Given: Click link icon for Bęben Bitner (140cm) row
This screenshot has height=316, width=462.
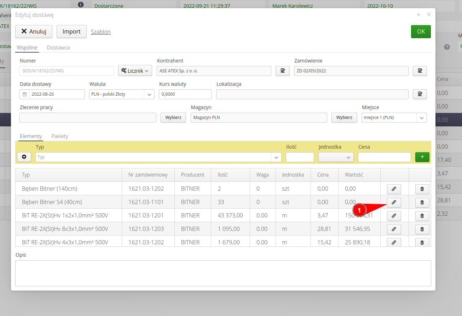Looking at the screenshot, I should click(394, 189).
